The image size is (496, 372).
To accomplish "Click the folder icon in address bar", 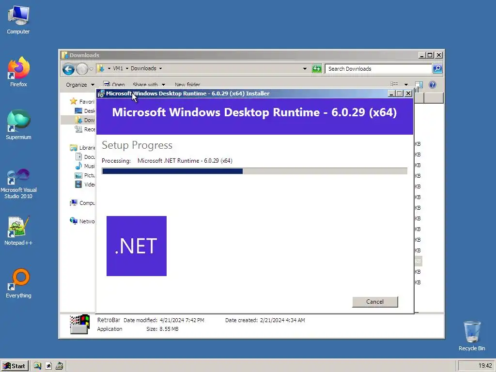I will pyautogui.click(x=101, y=68).
